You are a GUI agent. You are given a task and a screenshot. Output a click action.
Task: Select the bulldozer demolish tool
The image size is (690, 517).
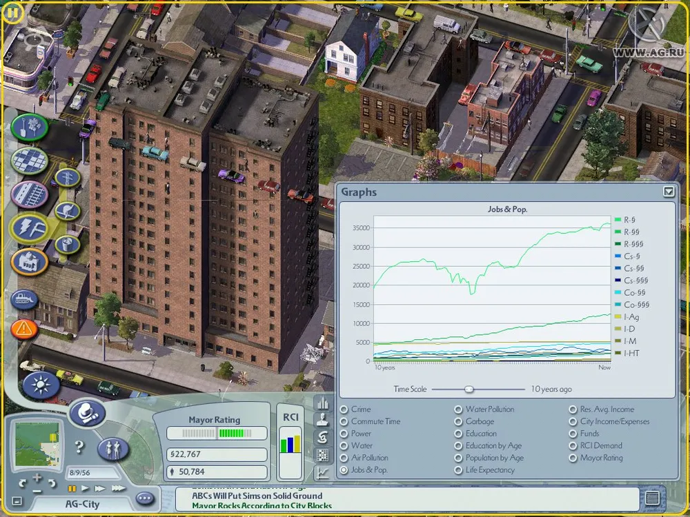(x=24, y=299)
